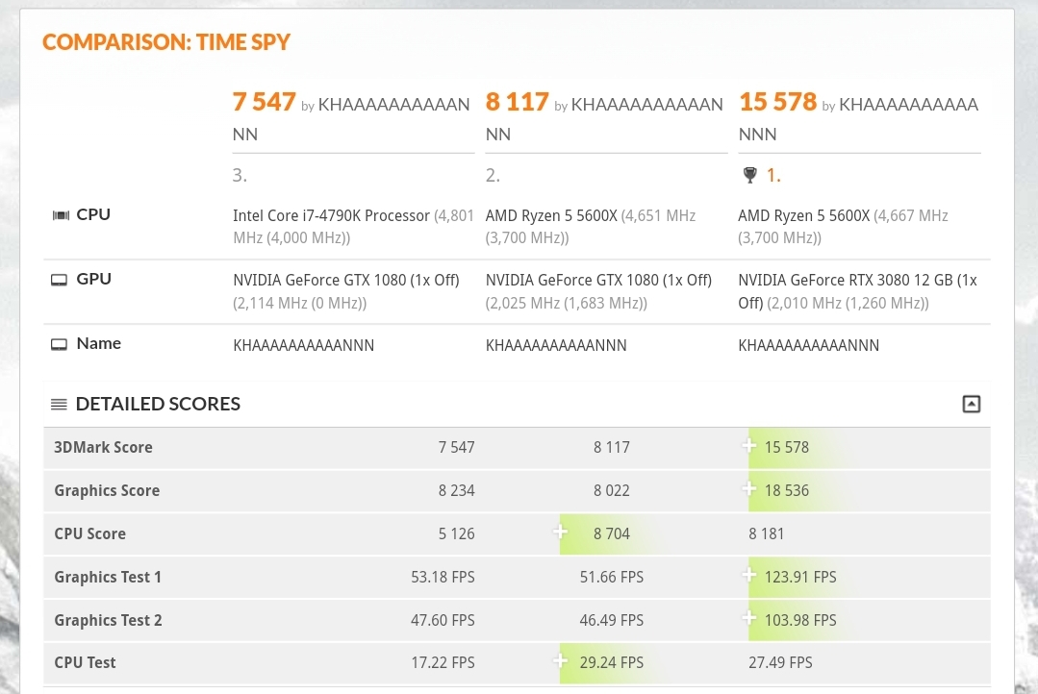Image resolution: width=1038 pixels, height=694 pixels.
Task: Select the Intel Core i7-4790K Processor text
Action: coord(331,215)
